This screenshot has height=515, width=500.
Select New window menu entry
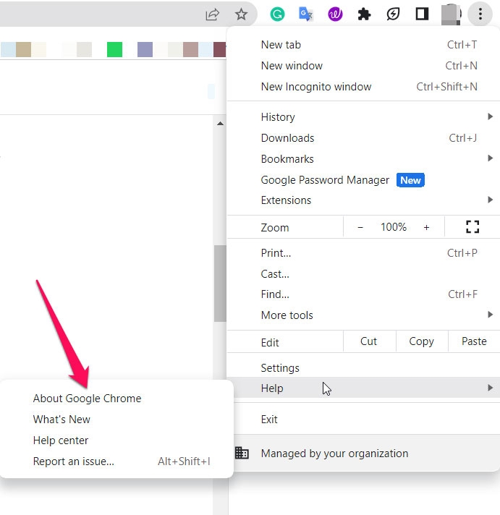363,66
